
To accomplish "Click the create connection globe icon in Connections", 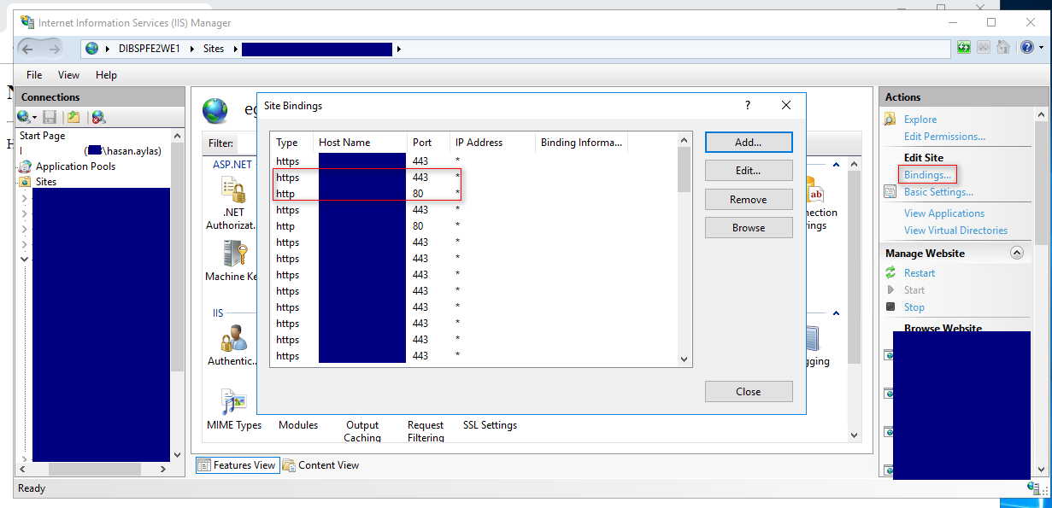I will point(23,117).
